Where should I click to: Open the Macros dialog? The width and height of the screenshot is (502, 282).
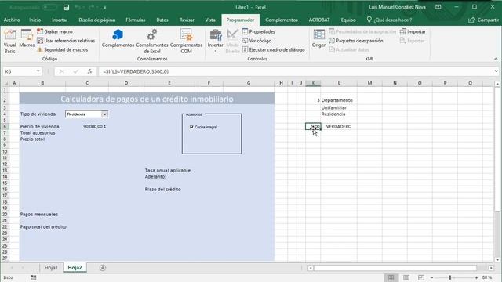pos(27,38)
